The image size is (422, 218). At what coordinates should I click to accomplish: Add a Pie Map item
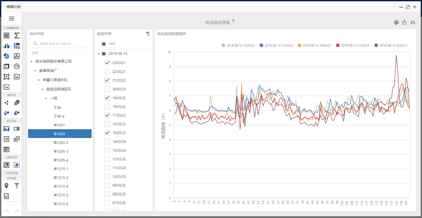pyautogui.click(x=17, y=113)
